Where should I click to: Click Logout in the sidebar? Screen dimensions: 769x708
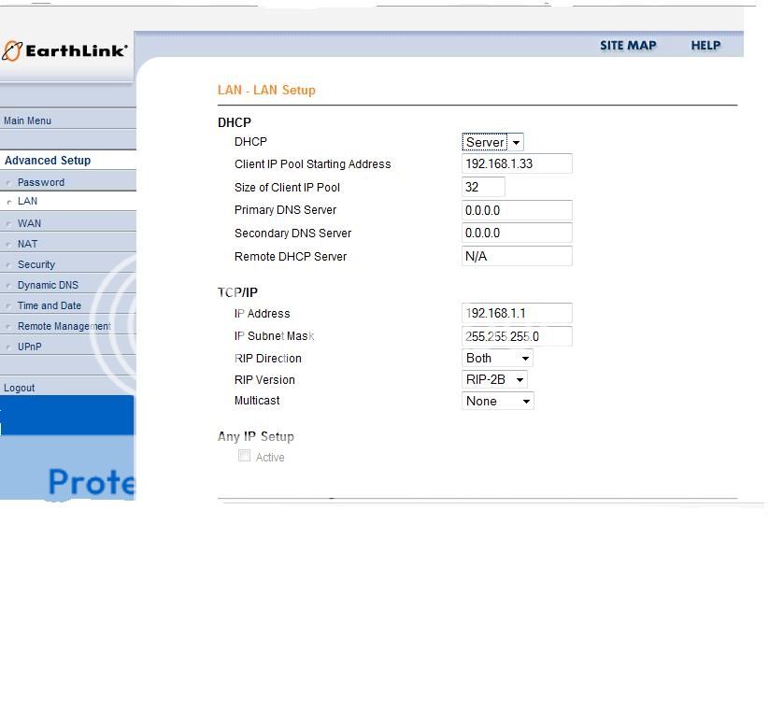click(20, 388)
